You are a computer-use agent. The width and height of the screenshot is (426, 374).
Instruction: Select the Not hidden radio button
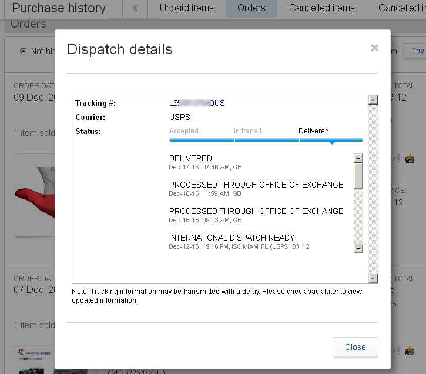click(x=24, y=51)
